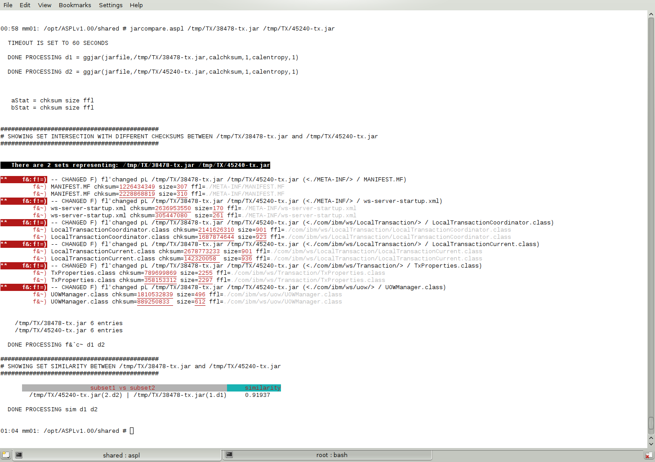Open the Help menu
The height and width of the screenshot is (462, 655).
coord(136,5)
